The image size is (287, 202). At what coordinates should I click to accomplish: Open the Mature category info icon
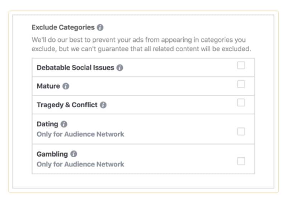(x=66, y=86)
